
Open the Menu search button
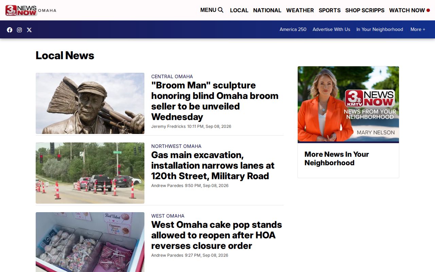coord(212,10)
